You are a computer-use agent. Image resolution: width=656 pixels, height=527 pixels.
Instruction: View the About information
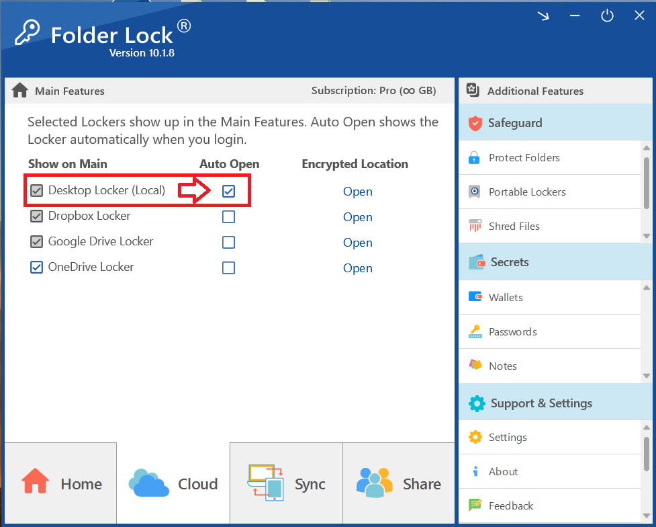click(x=504, y=471)
